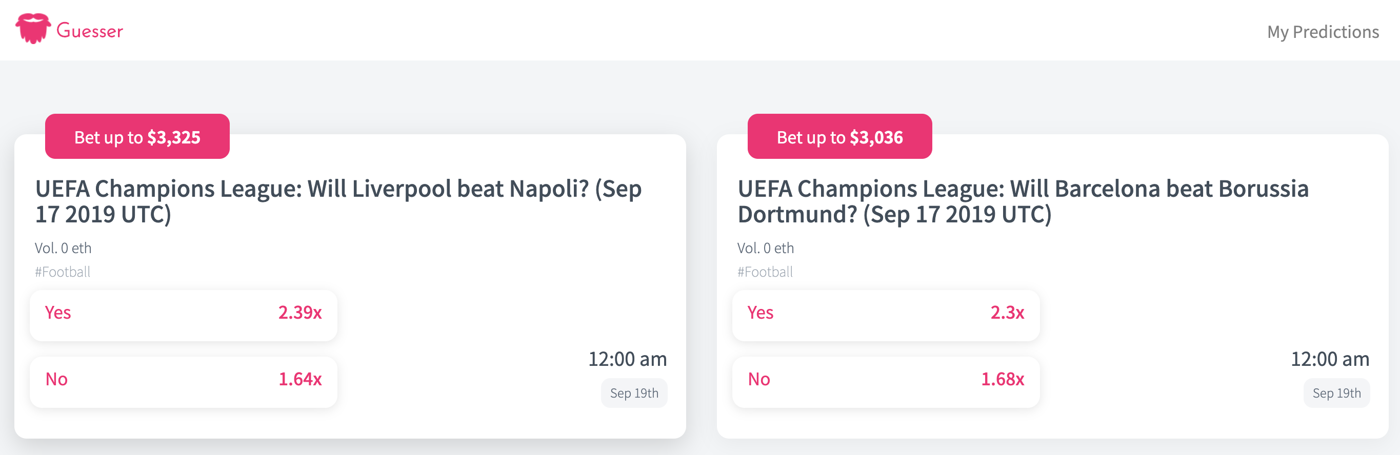Click the Bet up to $3,325 badge
1400x455 pixels.
(137, 136)
